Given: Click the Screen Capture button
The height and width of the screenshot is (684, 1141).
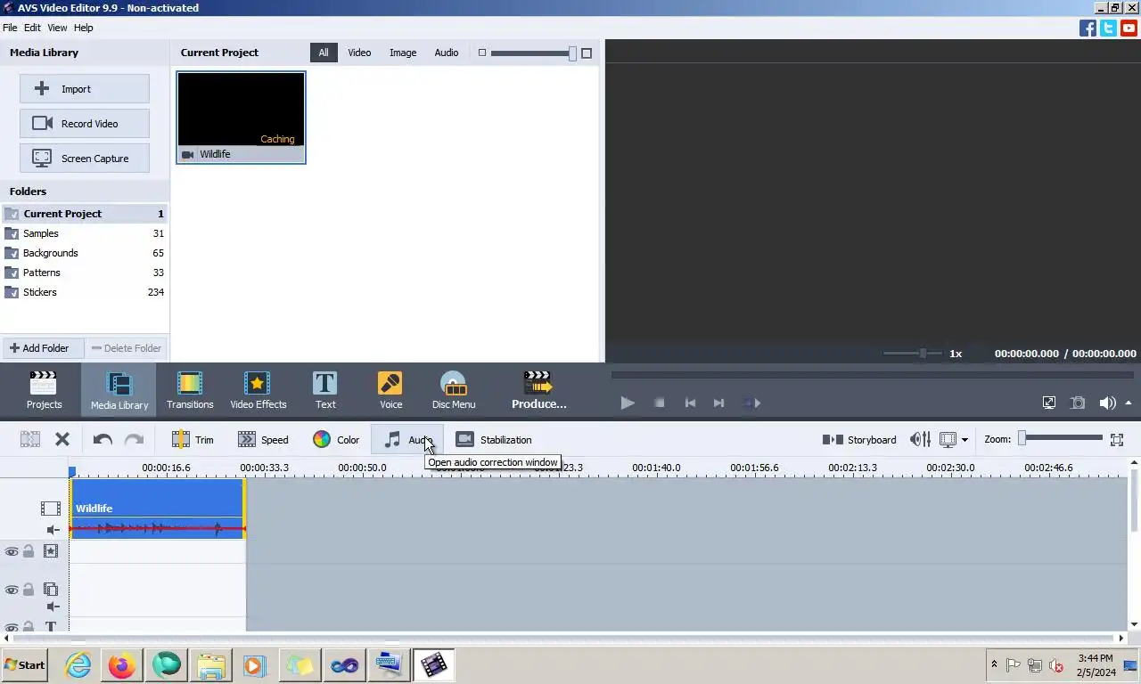Looking at the screenshot, I should pos(85,159).
